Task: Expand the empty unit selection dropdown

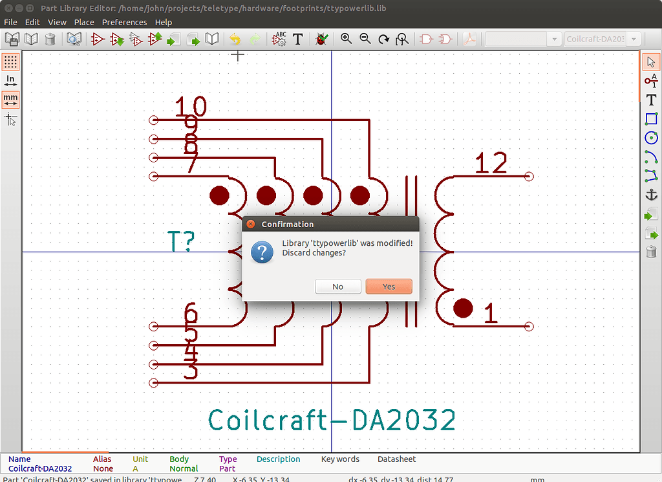Action: [x=523, y=39]
